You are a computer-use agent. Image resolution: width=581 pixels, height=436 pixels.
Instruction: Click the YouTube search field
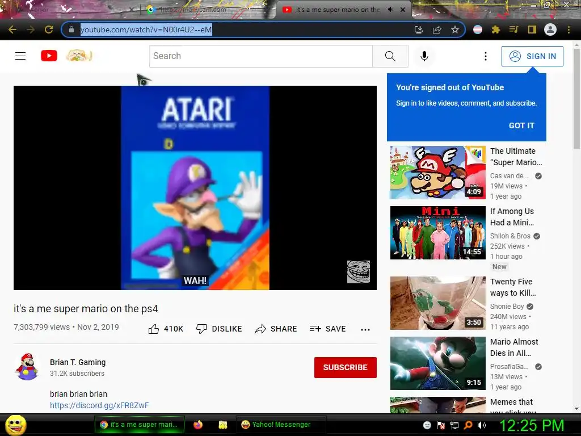pos(261,56)
